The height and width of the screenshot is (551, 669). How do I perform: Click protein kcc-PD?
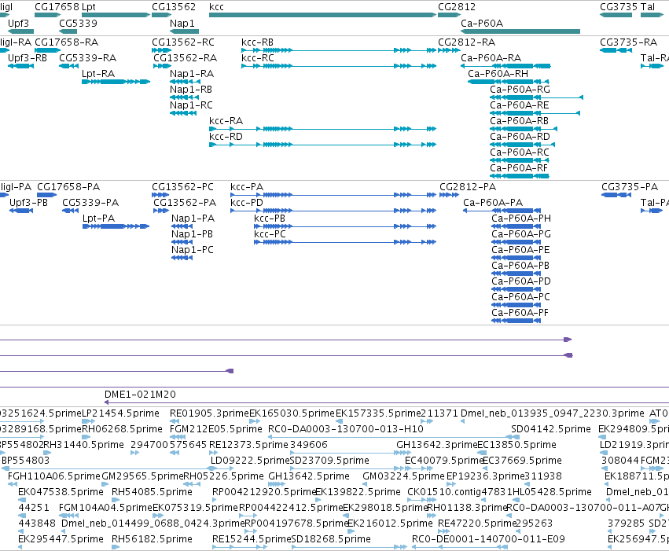(247, 203)
